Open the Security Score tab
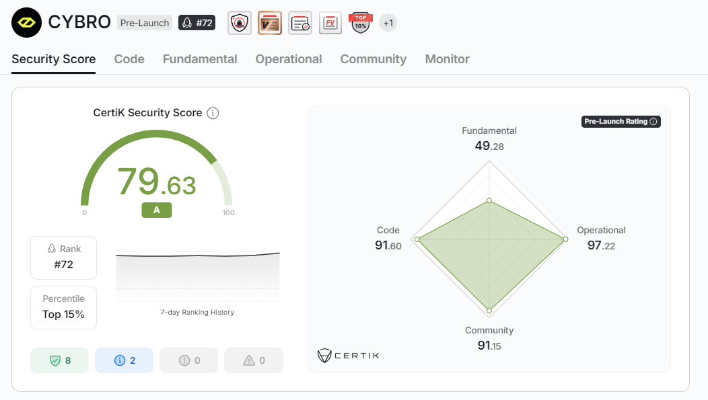The height and width of the screenshot is (400, 708). tap(54, 59)
